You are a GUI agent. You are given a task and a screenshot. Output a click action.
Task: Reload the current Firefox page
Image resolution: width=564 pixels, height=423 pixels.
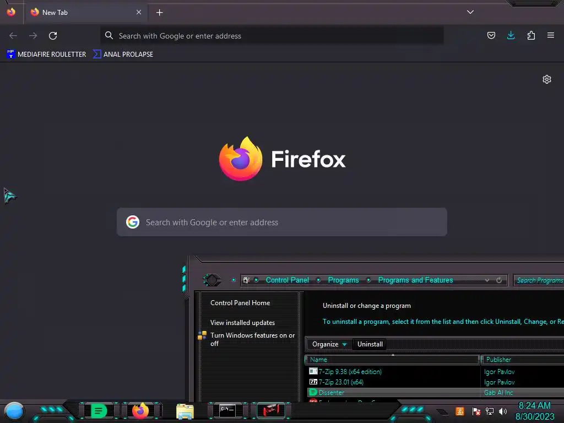[53, 36]
